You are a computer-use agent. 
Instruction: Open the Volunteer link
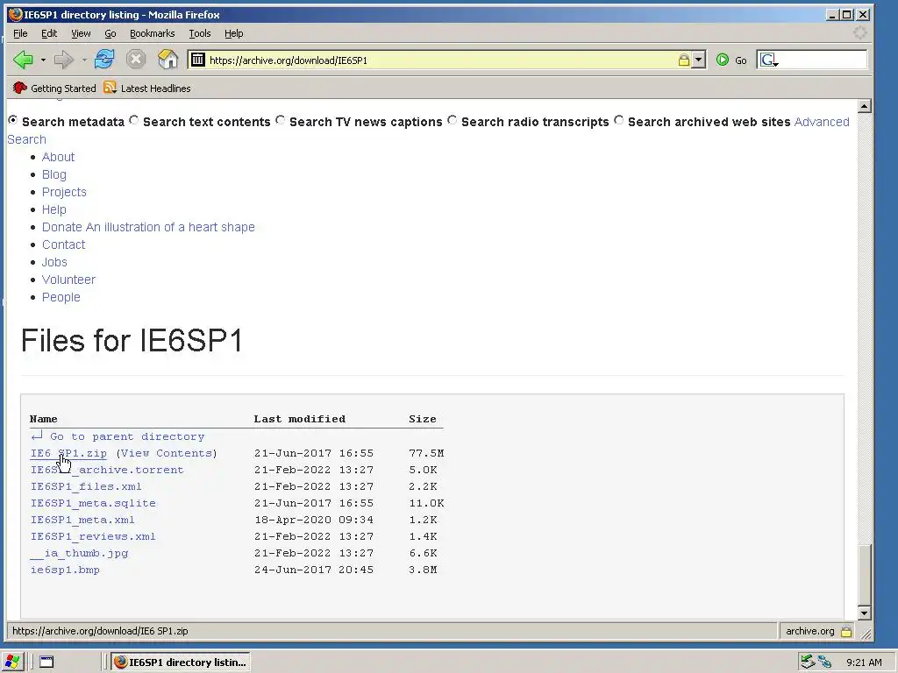(68, 280)
